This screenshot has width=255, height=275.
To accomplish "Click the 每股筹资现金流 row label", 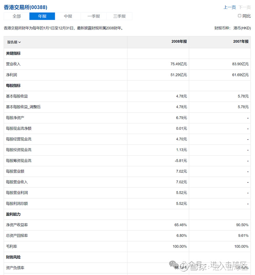I will 18,161.
